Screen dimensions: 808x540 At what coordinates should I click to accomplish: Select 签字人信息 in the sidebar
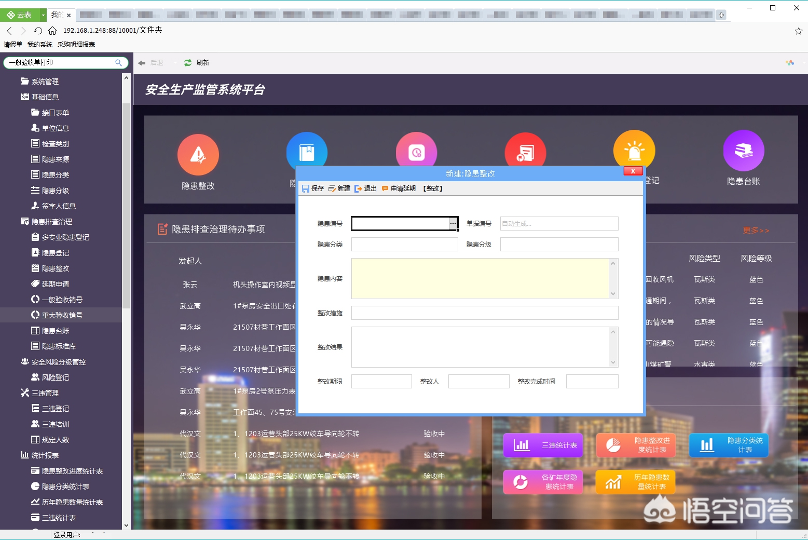pos(53,206)
